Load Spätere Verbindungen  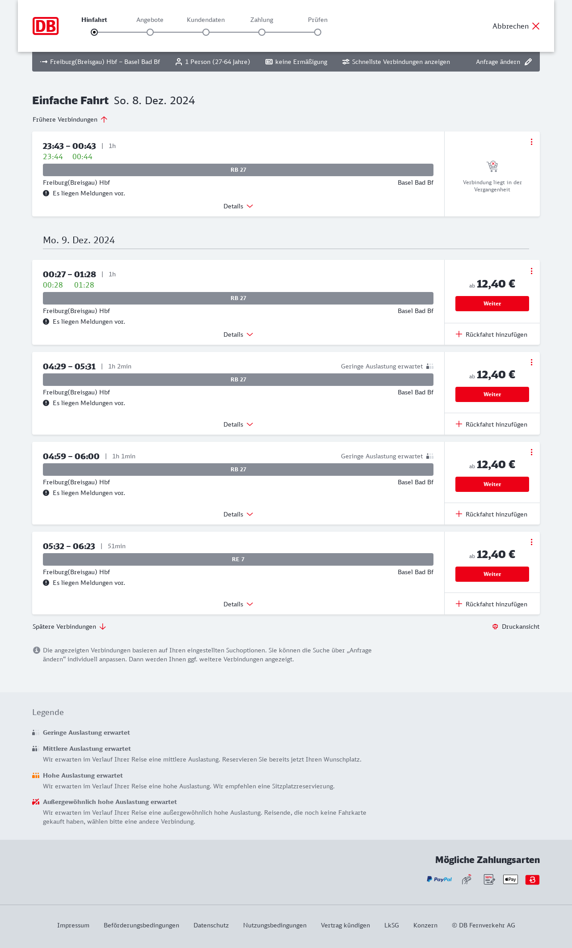[x=69, y=626]
